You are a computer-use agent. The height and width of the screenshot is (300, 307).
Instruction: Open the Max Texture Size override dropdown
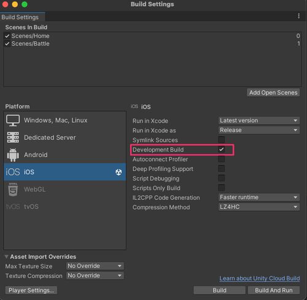95,266
